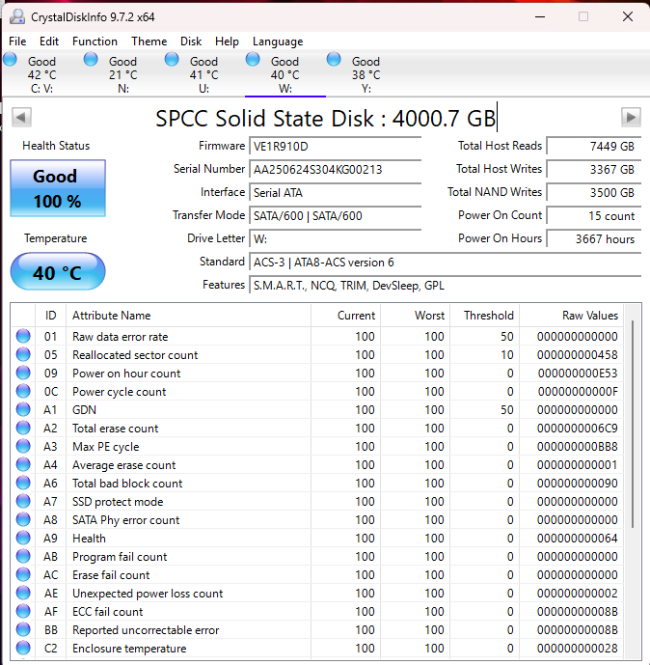Click the CrystalDiskInfo app icon in title bar

17,16
